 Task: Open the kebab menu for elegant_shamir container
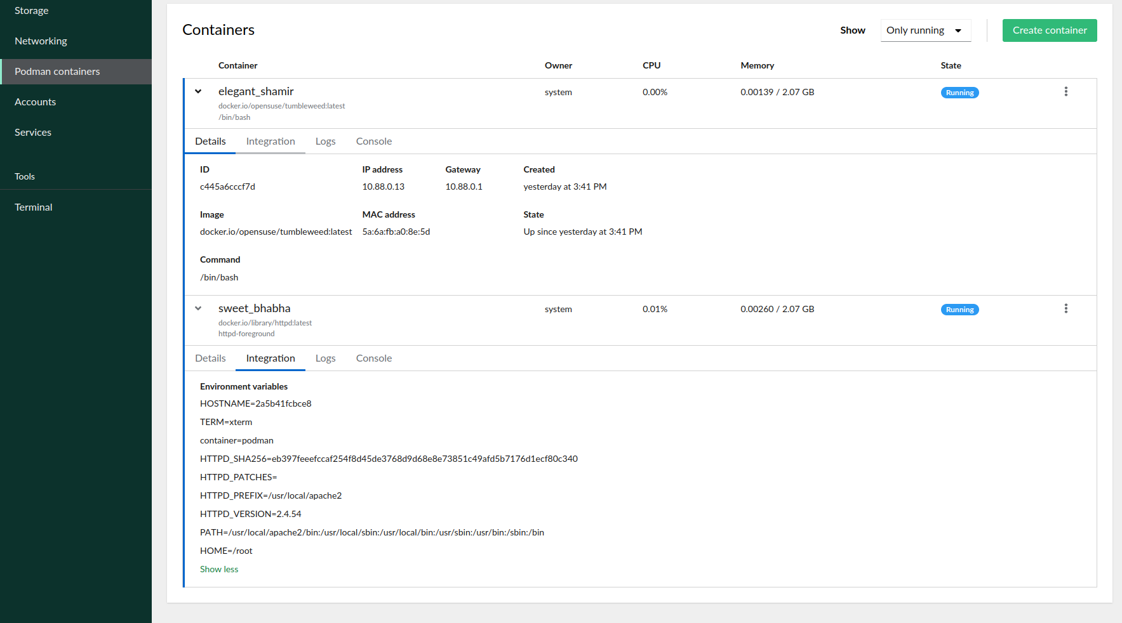click(x=1066, y=91)
